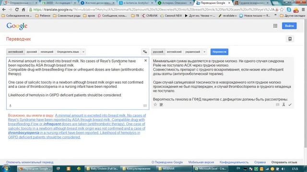
Task: Click the browser forward arrow
Action: [x=11, y=10]
